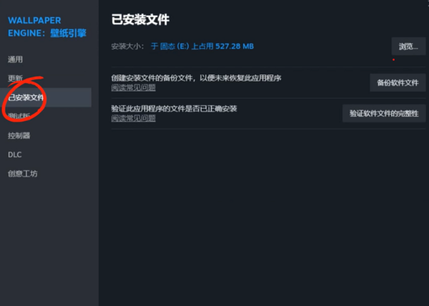Click the 浏览... button
This screenshot has width=429, height=306.
[x=408, y=46]
